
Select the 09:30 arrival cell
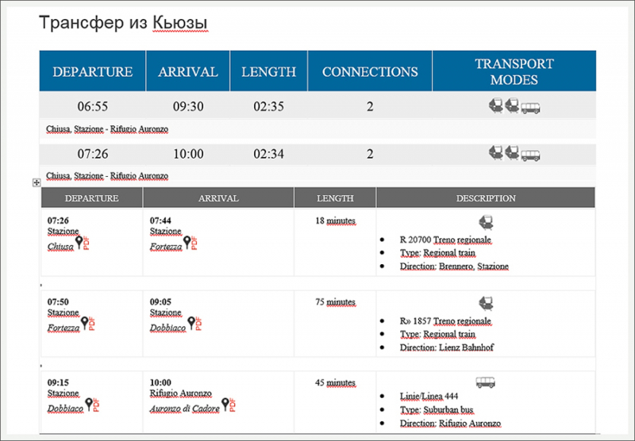[188, 106]
